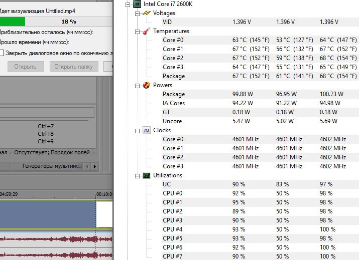Screen dimensions: 359x260
Task: Select the CPU #6 utilization row
Action: pos(261,247)
